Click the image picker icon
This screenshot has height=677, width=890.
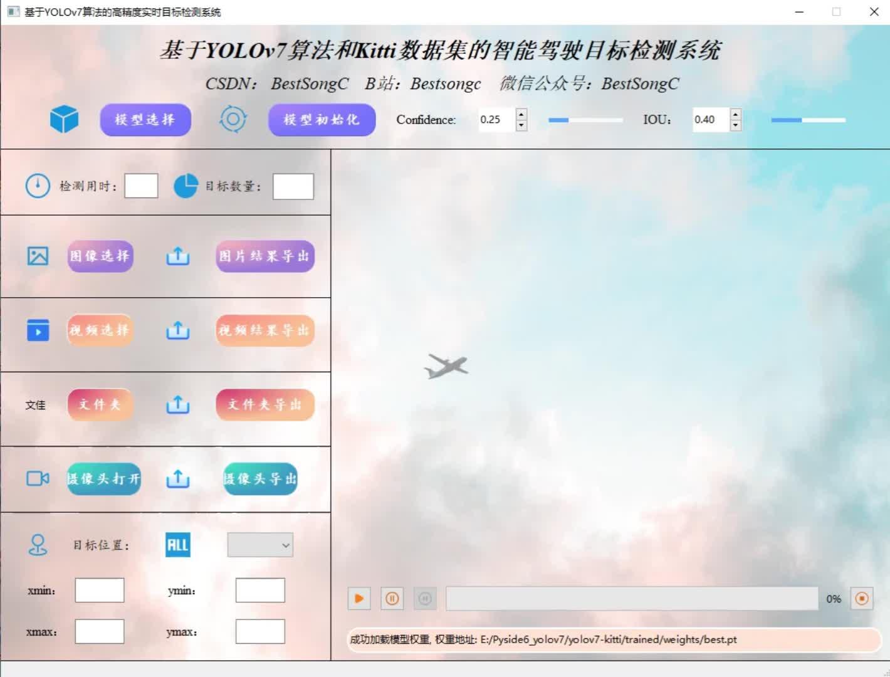37,256
